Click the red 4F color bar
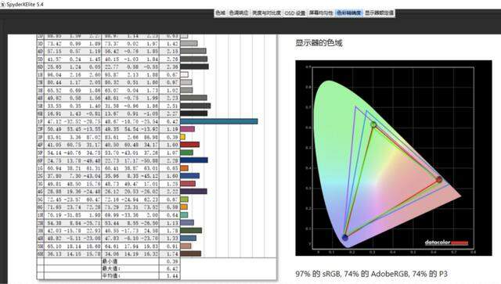This screenshot has height=284, width=501. (x=189, y=145)
